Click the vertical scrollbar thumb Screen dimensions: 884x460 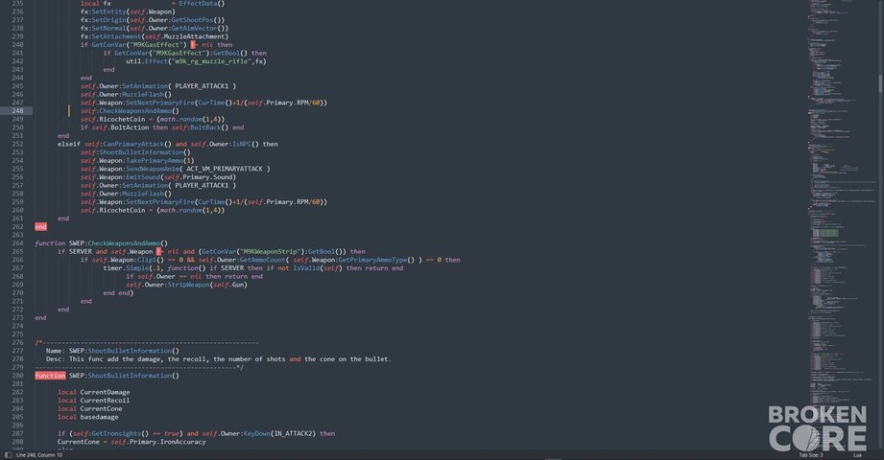point(880,83)
